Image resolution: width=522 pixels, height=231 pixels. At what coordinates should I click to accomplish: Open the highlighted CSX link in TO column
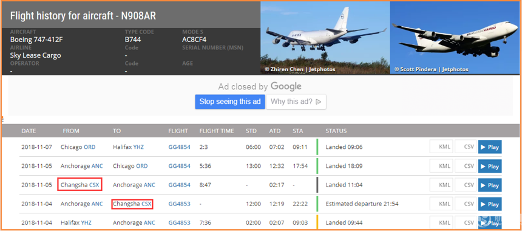(x=146, y=204)
